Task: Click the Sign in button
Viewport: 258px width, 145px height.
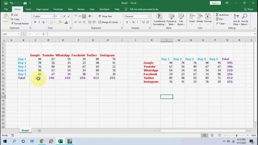Action: tap(215, 3)
